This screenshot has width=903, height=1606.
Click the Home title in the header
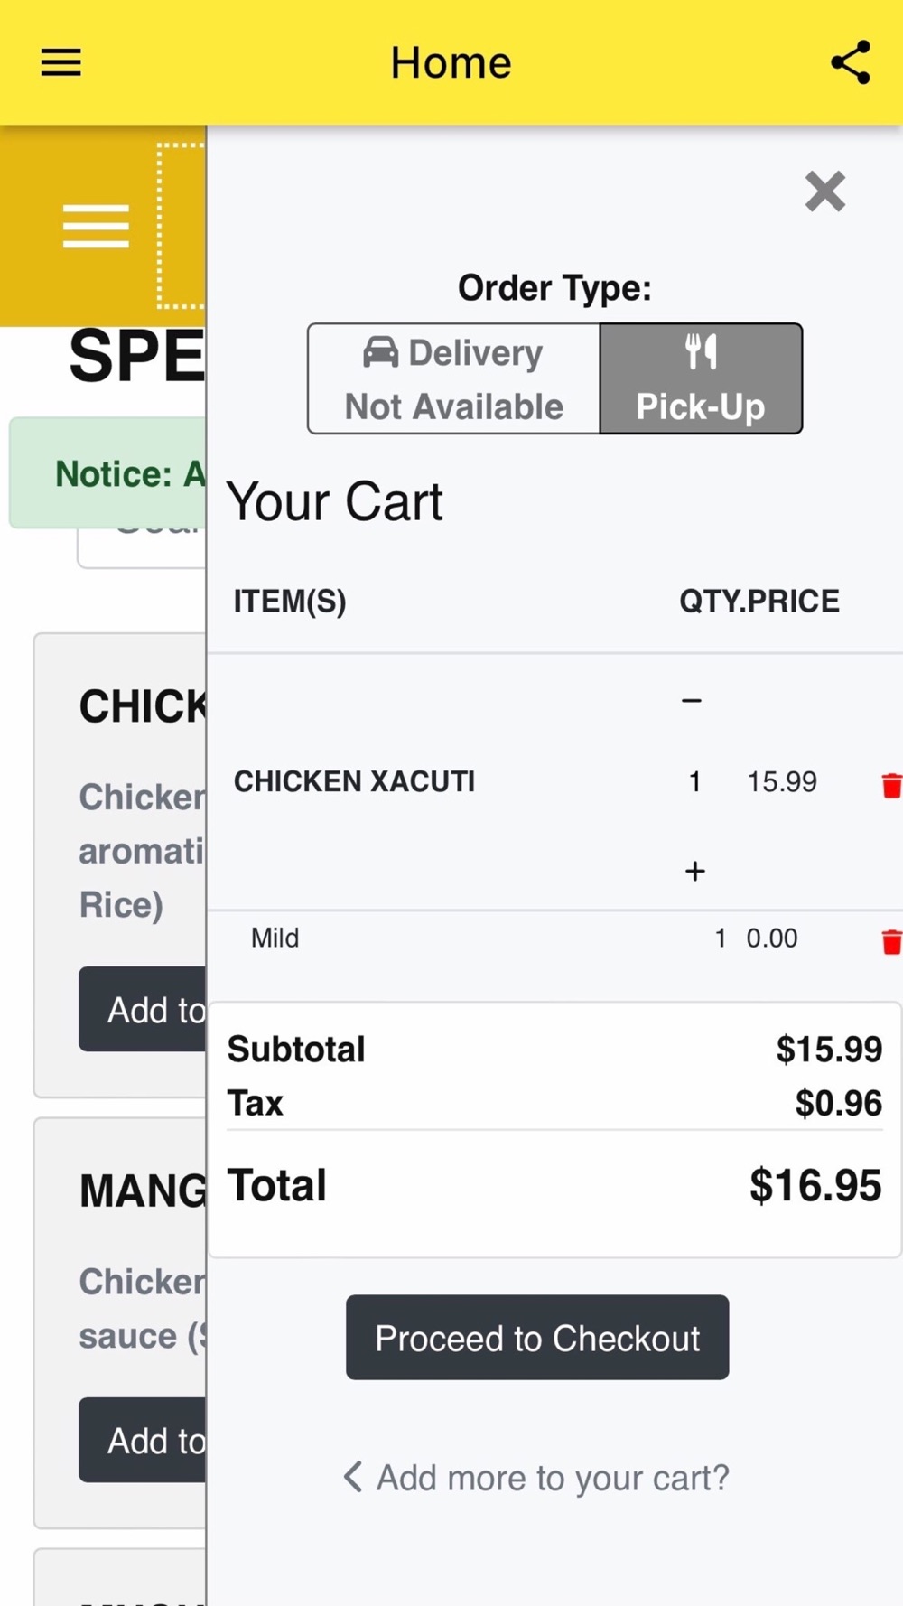coord(451,62)
